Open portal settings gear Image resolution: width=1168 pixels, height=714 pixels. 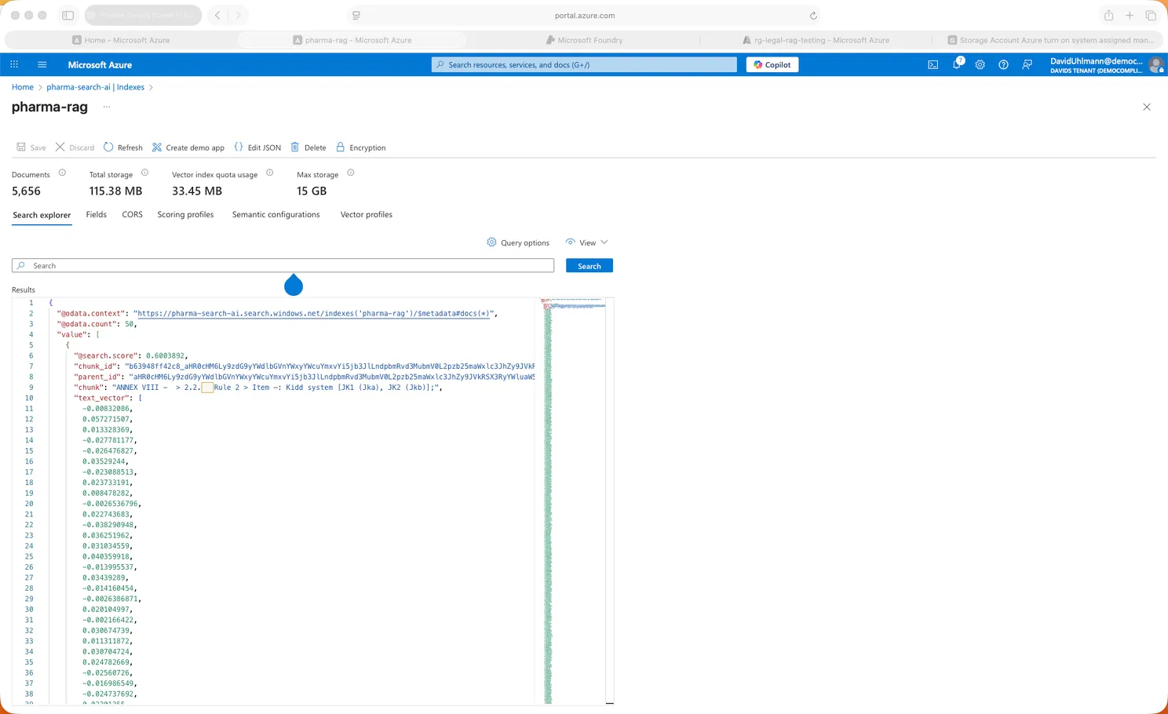tap(980, 64)
